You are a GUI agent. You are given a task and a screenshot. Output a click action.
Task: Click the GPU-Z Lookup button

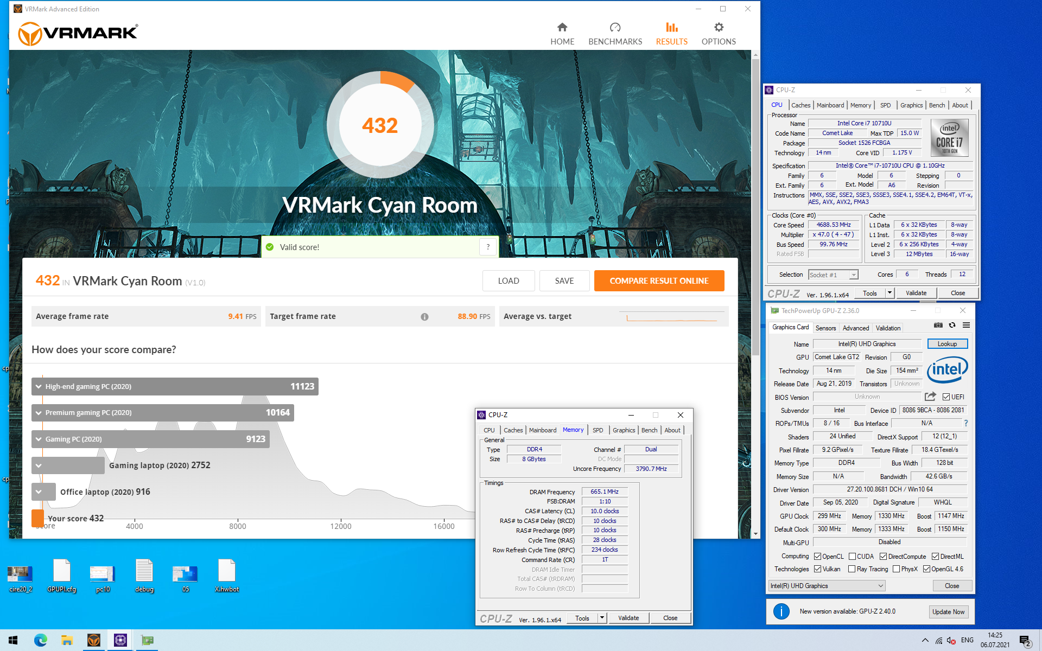point(947,344)
